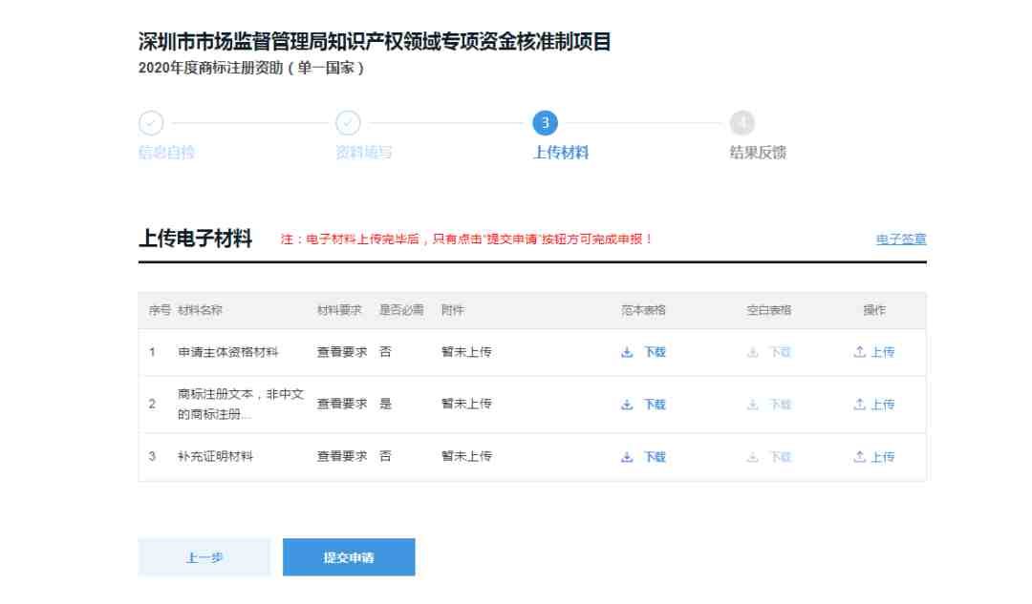View 查看要求 for 商标注册文本 row

pos(341,405)
